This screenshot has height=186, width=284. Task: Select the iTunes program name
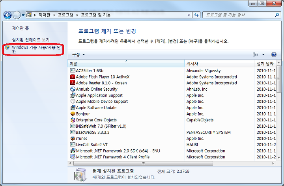tap(82, 138)
